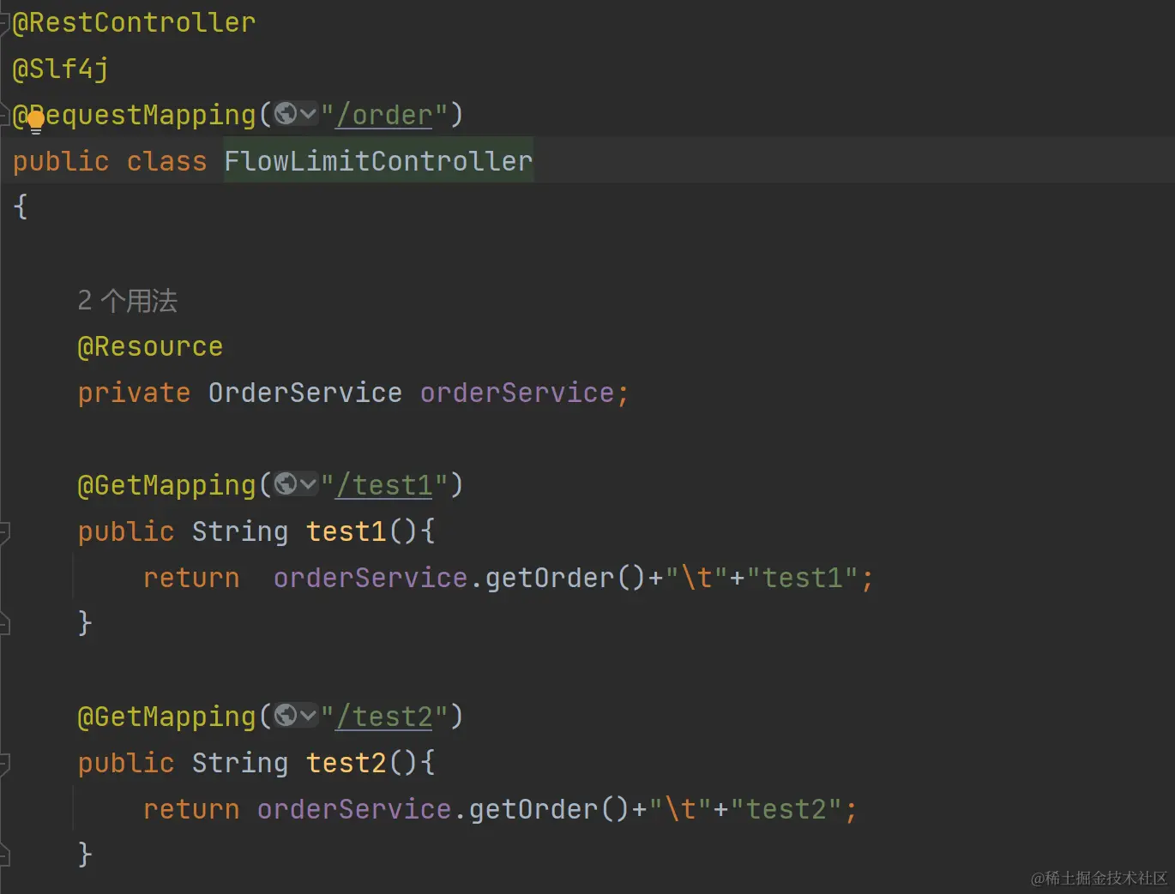This screenshot has width=1175, height=894.
Task: Click the globe icon beside "/test2" mapping
Action: pos(286,715)
